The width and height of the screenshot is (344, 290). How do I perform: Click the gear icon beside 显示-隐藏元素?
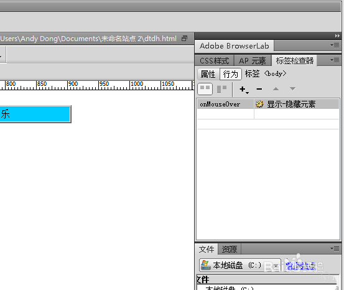pyautogui.click(x=259, y=104)
